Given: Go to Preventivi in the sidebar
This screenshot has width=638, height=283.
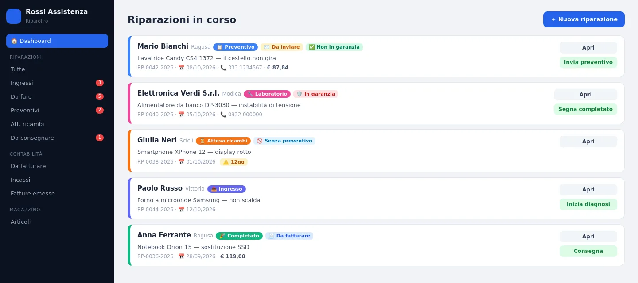Looking at the screenshot, I should pos(57,110).
